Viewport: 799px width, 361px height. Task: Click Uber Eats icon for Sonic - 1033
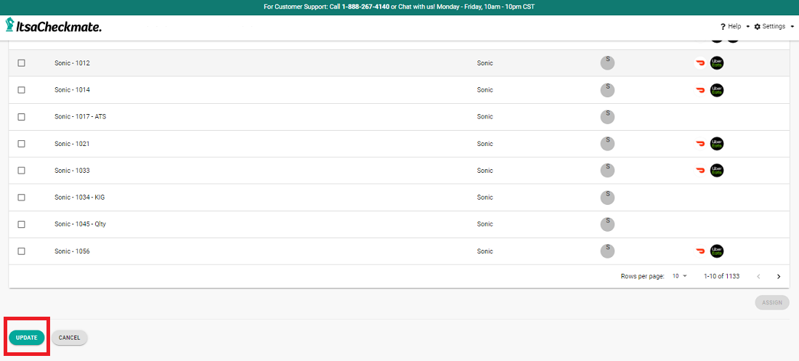(717, 171)
